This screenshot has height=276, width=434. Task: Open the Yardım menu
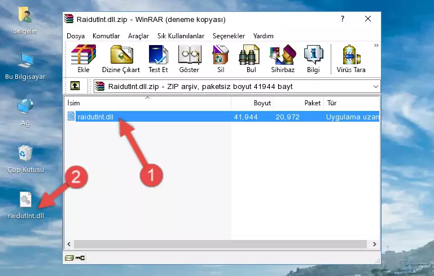(x=263, y=36)
